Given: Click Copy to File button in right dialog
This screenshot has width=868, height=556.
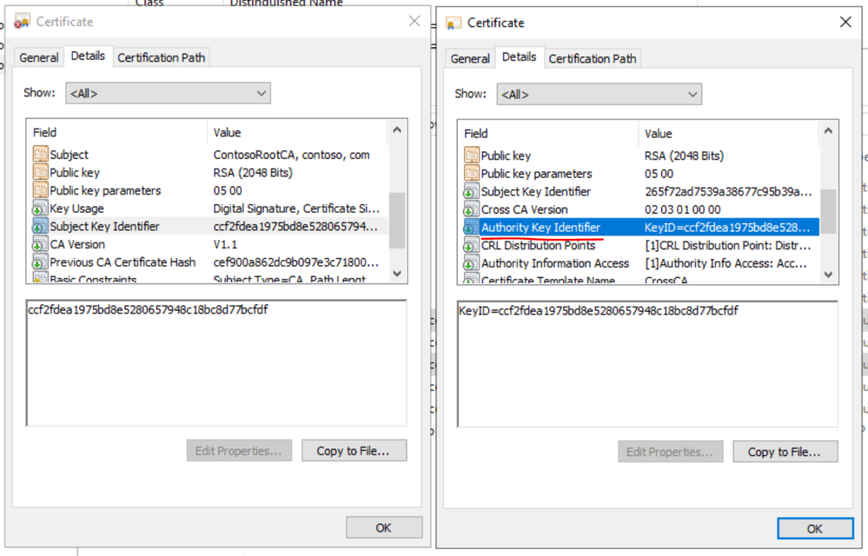Looking at the screenshot, I should (785, 452).
